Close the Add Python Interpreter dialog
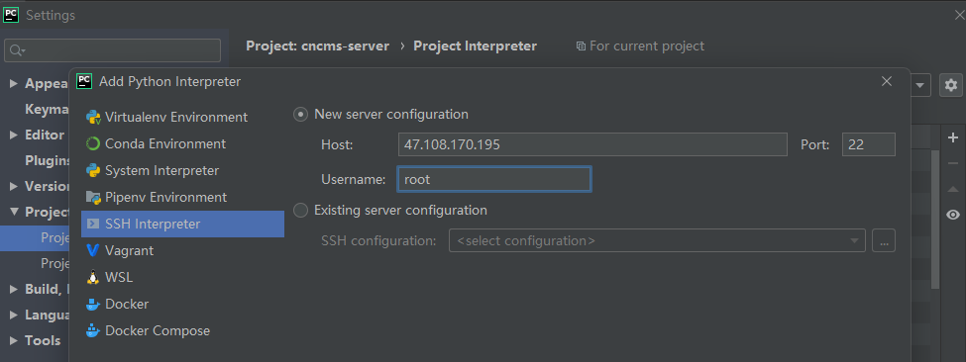This screenshot has width=966, height=362. 887,81
